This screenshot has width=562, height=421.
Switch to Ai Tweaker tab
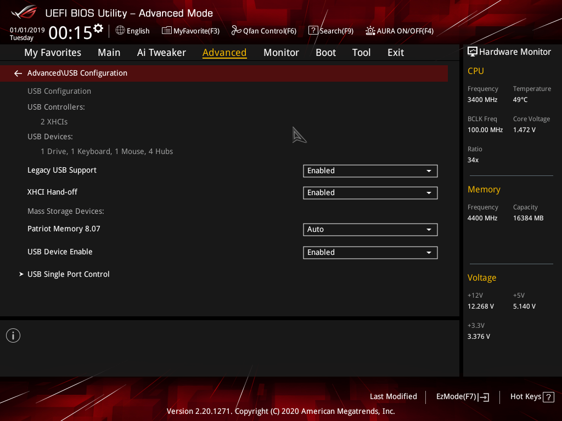tap(161, 53)
